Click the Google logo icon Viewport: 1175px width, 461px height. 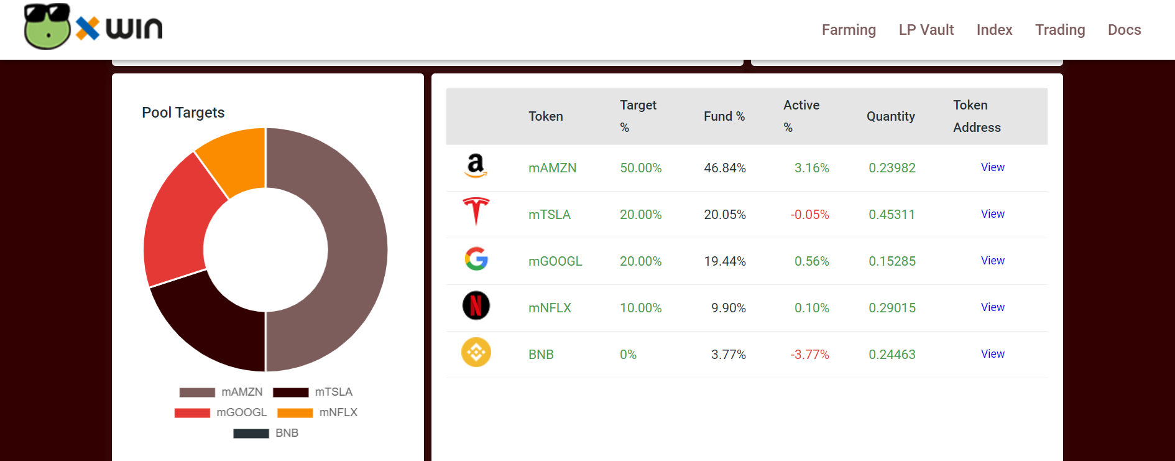[476, 259]
